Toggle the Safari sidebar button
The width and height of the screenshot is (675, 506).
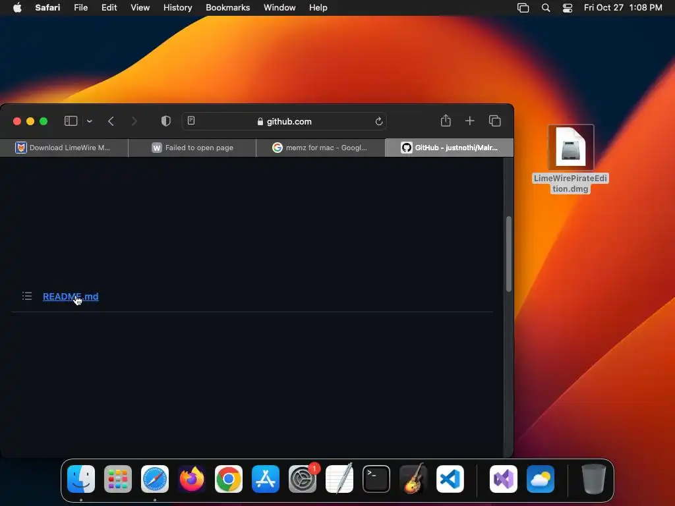(71, 121)
